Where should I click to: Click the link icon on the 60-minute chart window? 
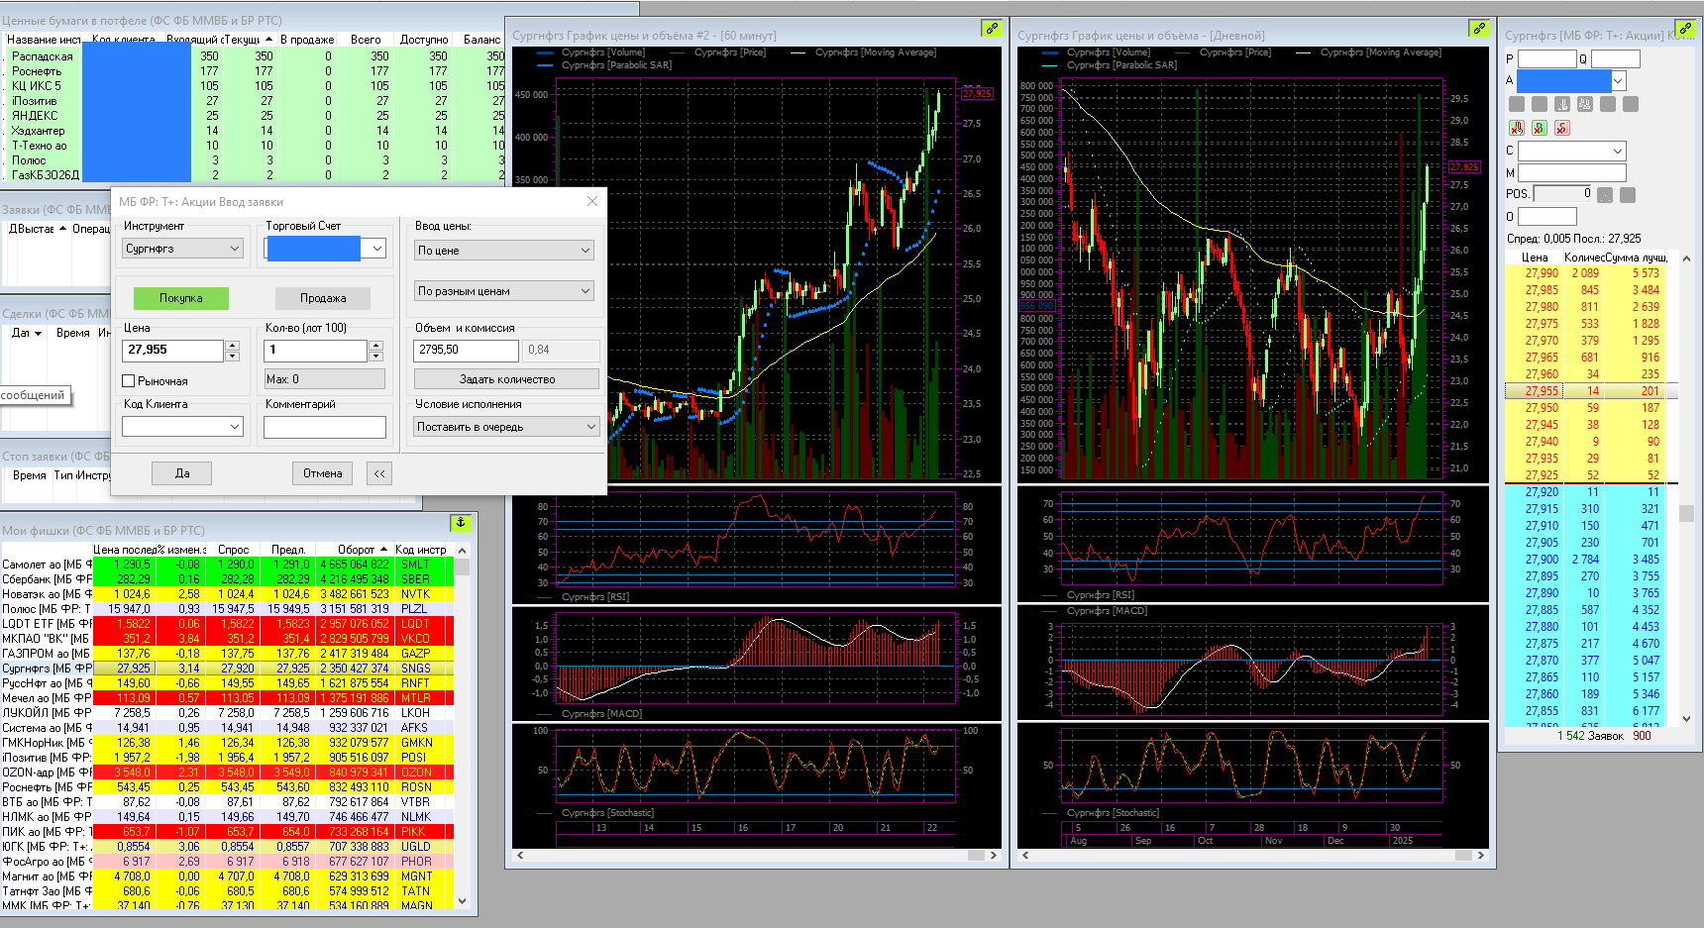pos(992,28)
